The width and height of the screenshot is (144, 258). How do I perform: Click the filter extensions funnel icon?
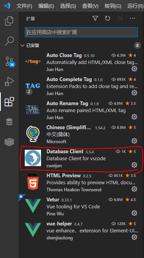[95, 18]
